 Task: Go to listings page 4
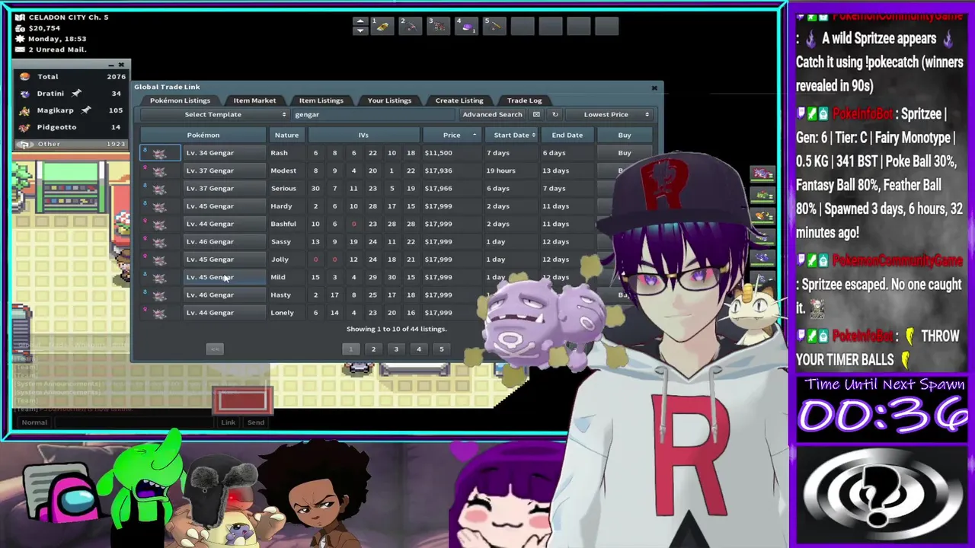pyautogui.click(x=418, y=349)
